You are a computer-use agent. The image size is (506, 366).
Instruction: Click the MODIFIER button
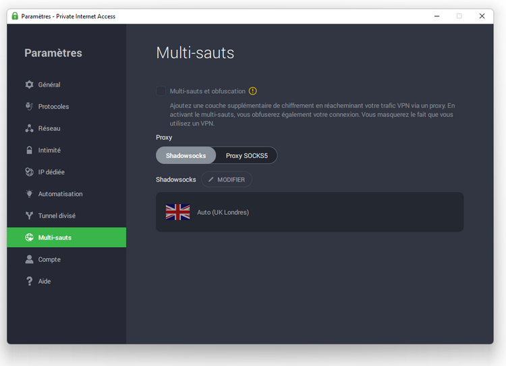[x=227, y=180]
